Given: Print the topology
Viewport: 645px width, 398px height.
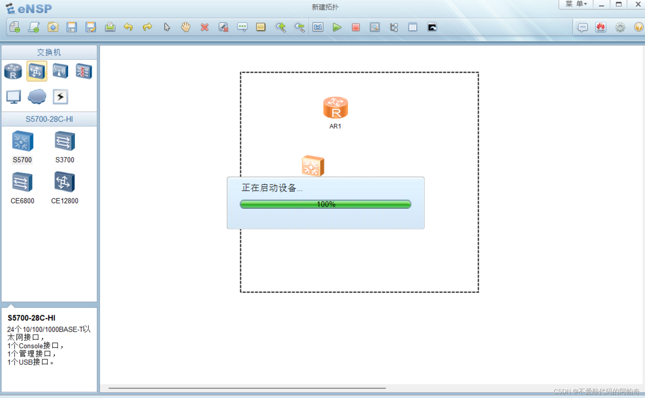Looking at the screenshot, I should pos(110,27).
